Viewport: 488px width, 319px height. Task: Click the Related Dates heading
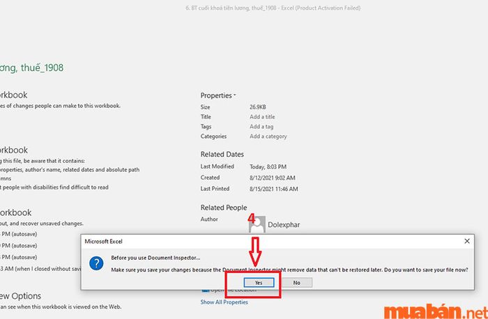pyautogui.click(x=222, y=154)
